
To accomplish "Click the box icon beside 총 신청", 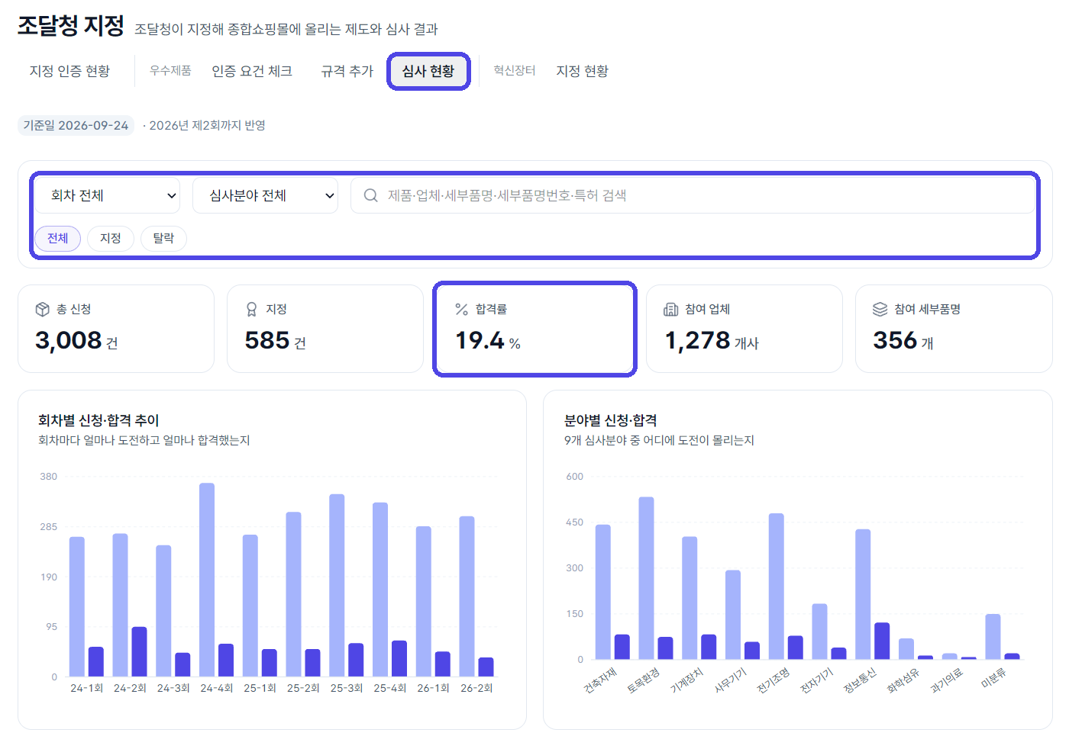I will click(43, 309).
